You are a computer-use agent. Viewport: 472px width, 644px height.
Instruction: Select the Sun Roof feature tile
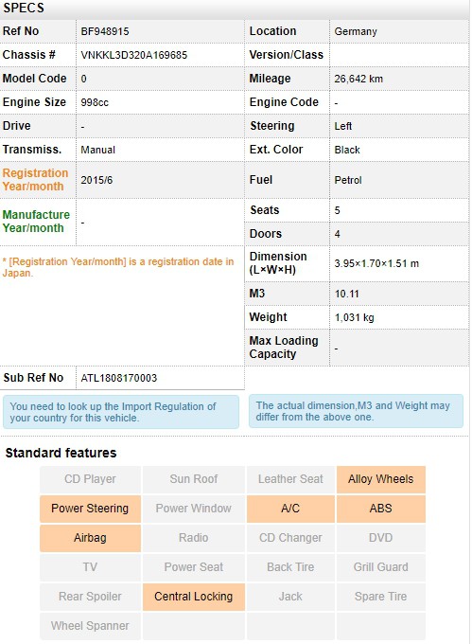tap(194, 479)
